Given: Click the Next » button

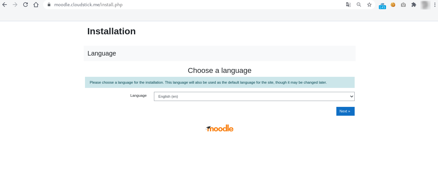Looking at the screenshot, I should (x=345, y=111).
